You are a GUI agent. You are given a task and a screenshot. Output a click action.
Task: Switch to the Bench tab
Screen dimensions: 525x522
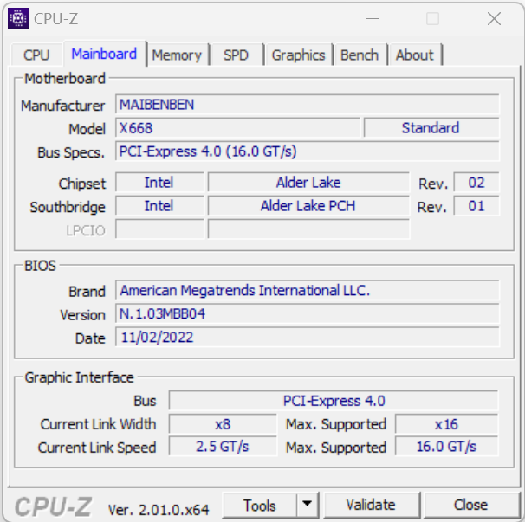[360, 55]
